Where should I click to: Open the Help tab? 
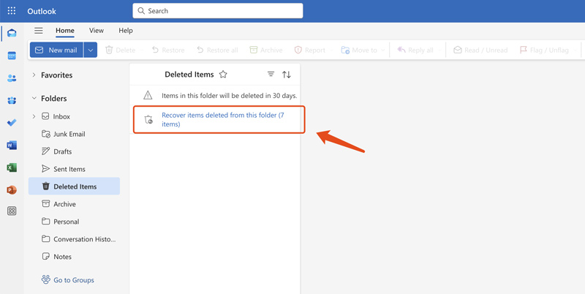[x=126, y=31]
